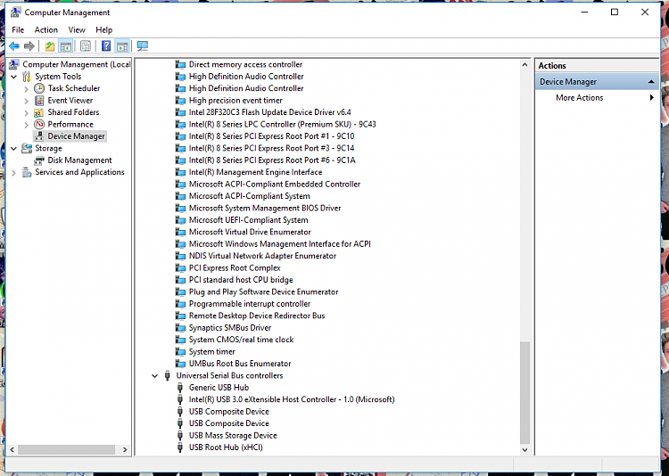Click the Performance red circle icon
The width and height of the screenshot is (669, 476).
pyautogui.click(x=39, y=124)
